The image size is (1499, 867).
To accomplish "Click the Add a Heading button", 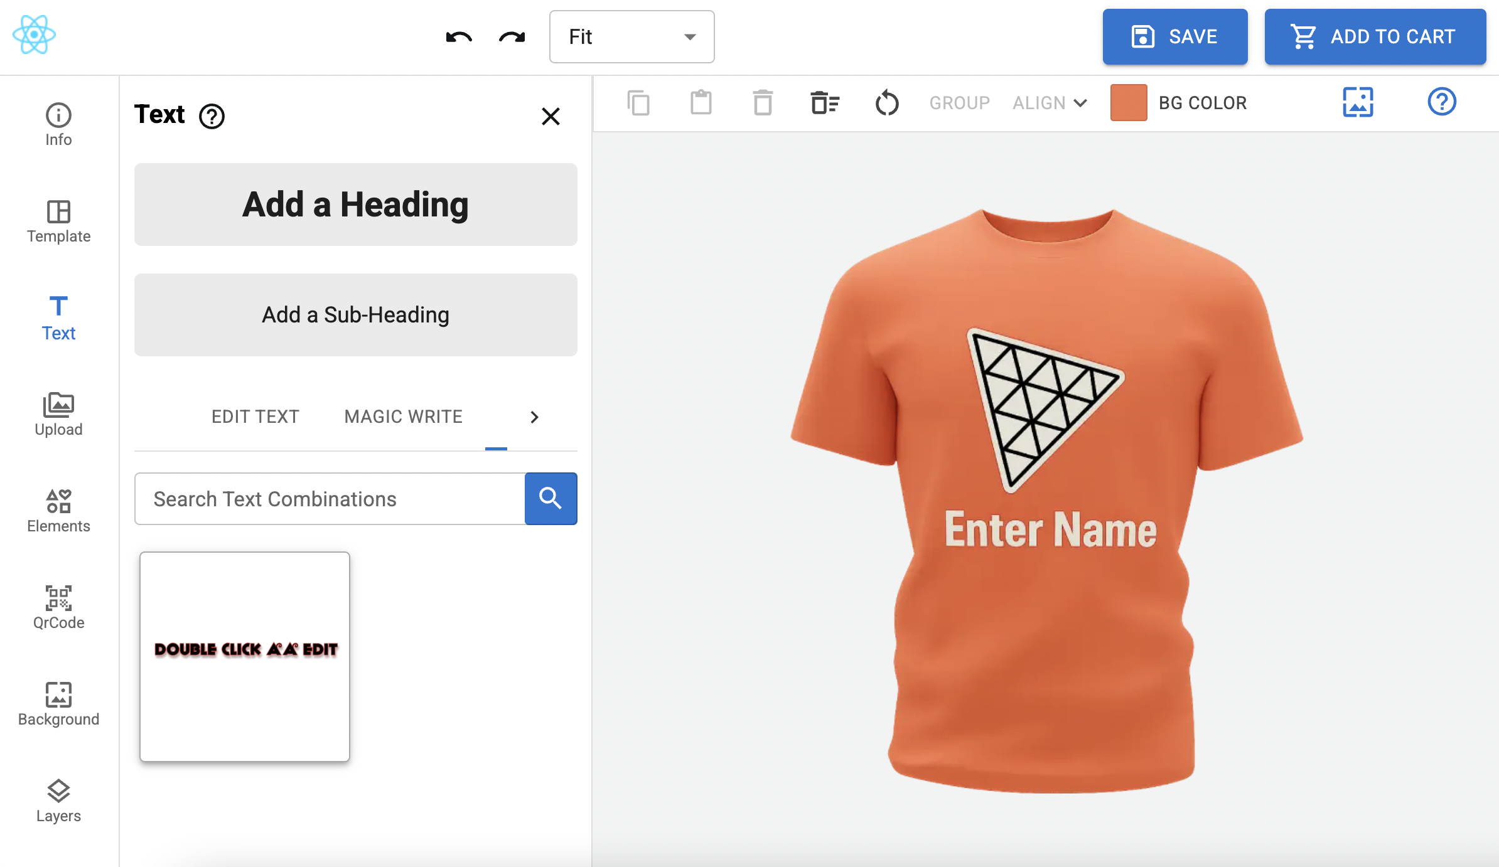I will click(x=355, y=205).
